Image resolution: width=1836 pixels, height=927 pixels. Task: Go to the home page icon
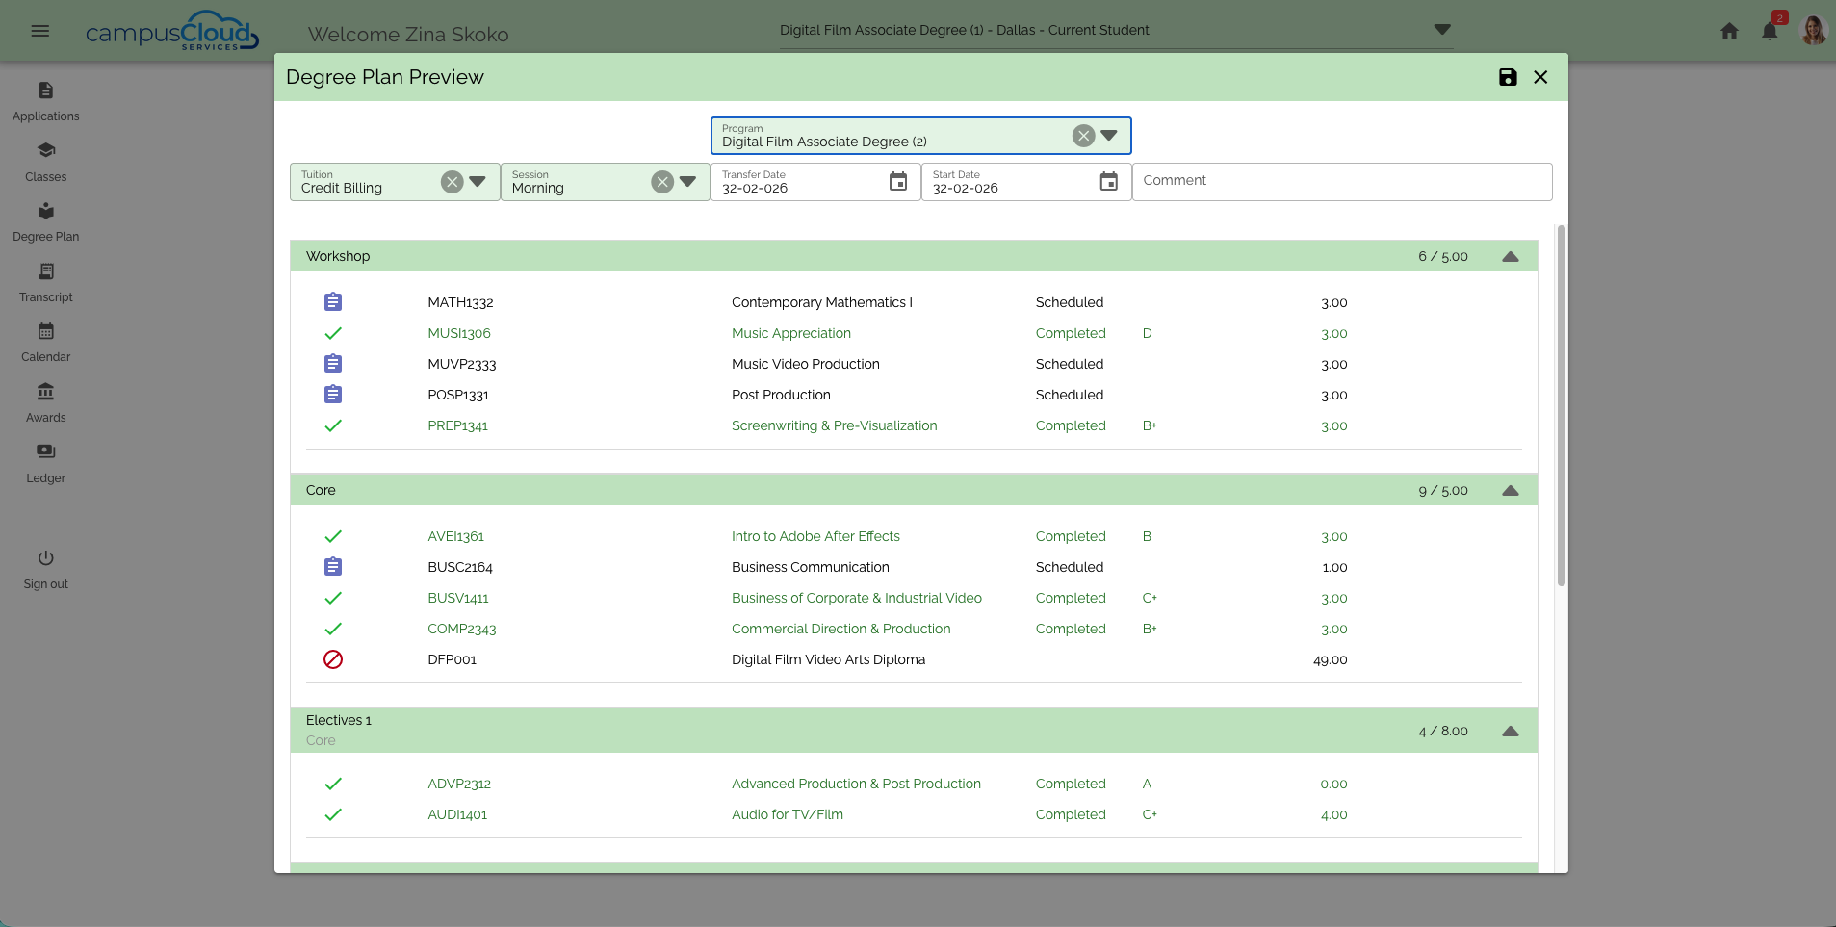pos(1729,31)
